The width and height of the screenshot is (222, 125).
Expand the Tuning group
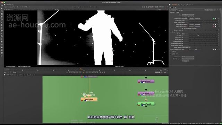[171, 51]
